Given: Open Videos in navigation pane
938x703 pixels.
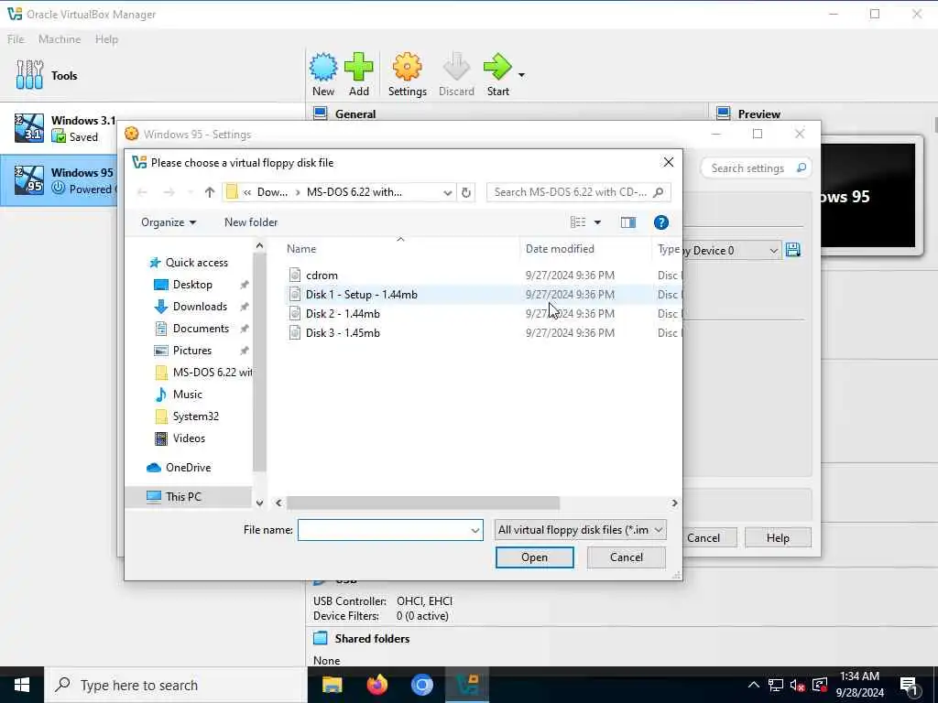Looking at the screenshot, I should 189,438.
